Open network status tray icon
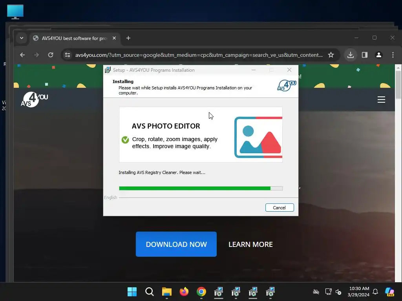 [x=329, y=292]
